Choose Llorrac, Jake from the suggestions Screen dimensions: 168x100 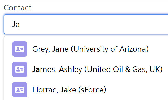(x=86, y=90)
